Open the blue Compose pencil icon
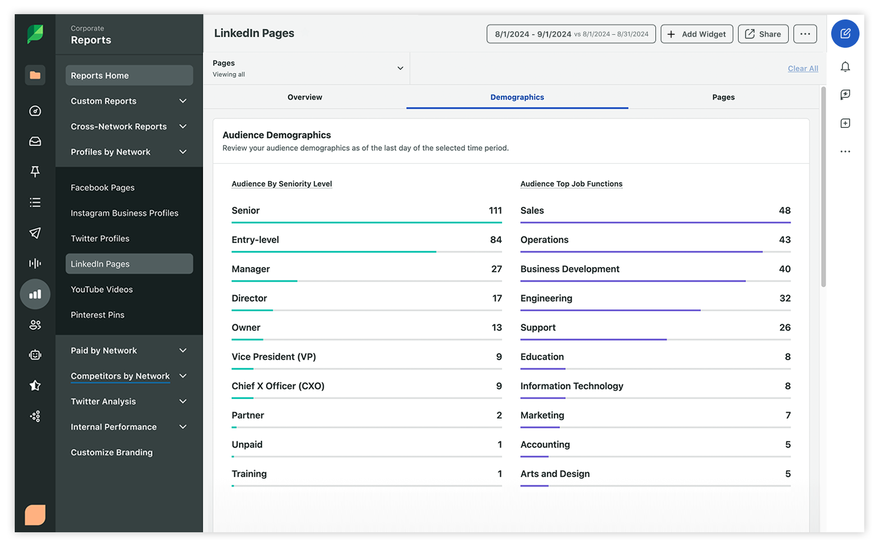The image size is (879, 547). (x=845, y=34)
